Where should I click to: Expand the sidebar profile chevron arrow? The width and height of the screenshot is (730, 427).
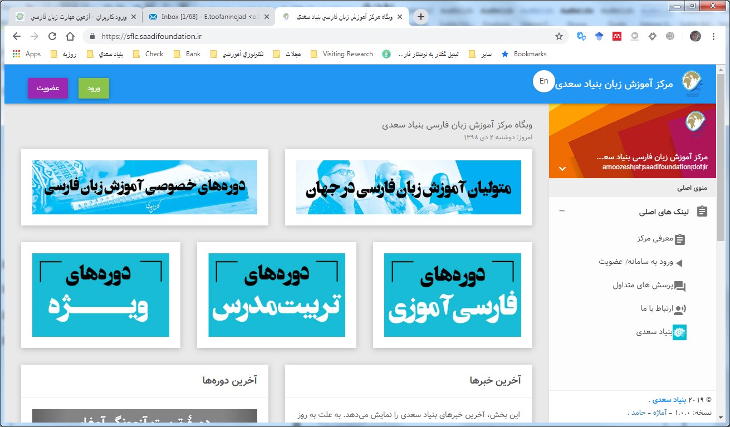pos(562,169)
